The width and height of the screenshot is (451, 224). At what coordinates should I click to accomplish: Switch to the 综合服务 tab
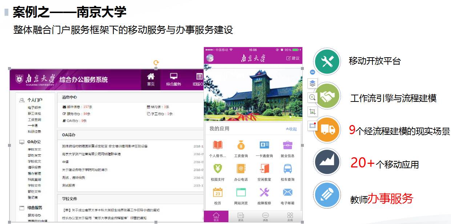[173, 80]
